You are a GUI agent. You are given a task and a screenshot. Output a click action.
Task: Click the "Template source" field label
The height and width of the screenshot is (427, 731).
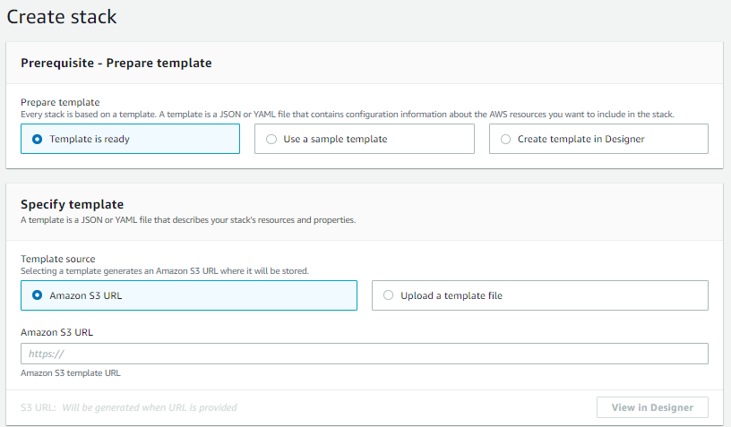[57, 259]
